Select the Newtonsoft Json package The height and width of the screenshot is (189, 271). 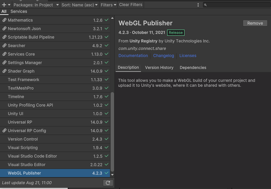click(55, 29)
